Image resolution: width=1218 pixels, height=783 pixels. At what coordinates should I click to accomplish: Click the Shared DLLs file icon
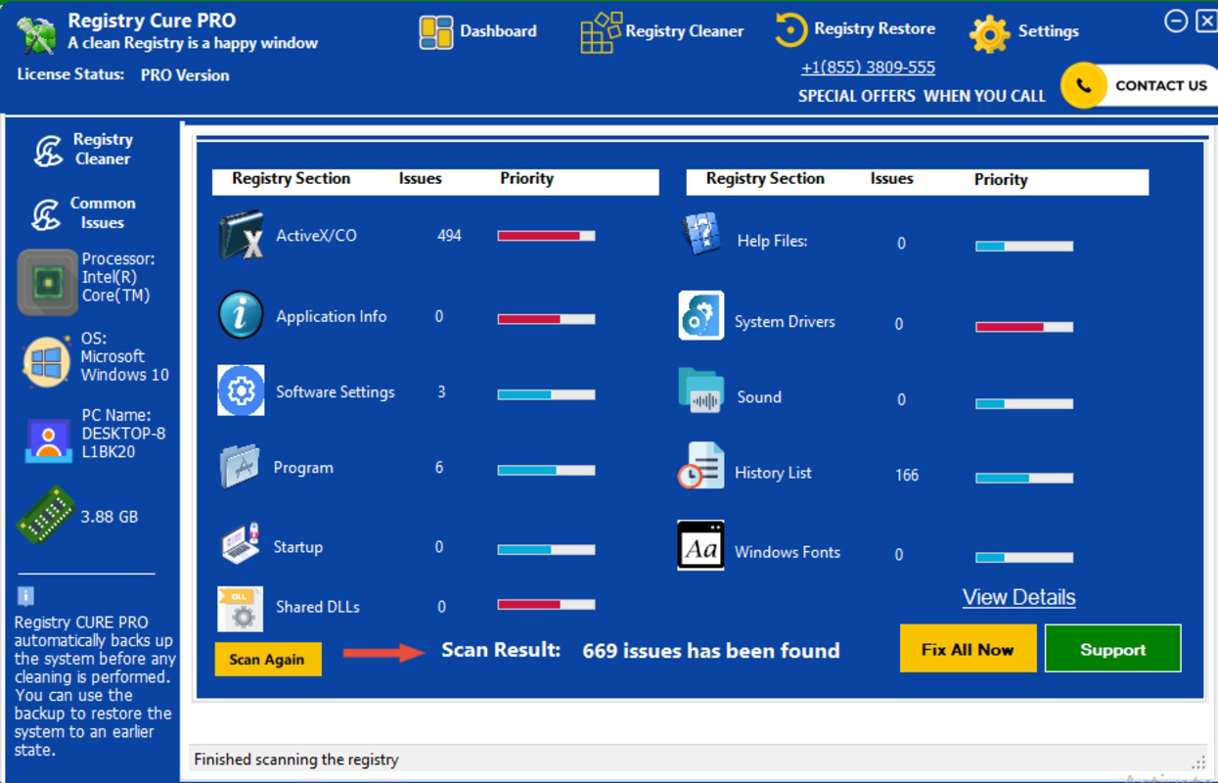point(240,609)
